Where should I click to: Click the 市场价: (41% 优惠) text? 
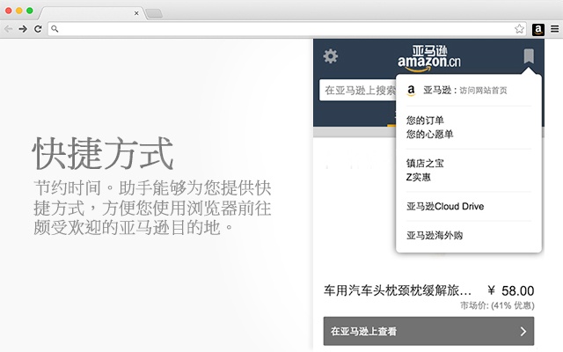497,305
